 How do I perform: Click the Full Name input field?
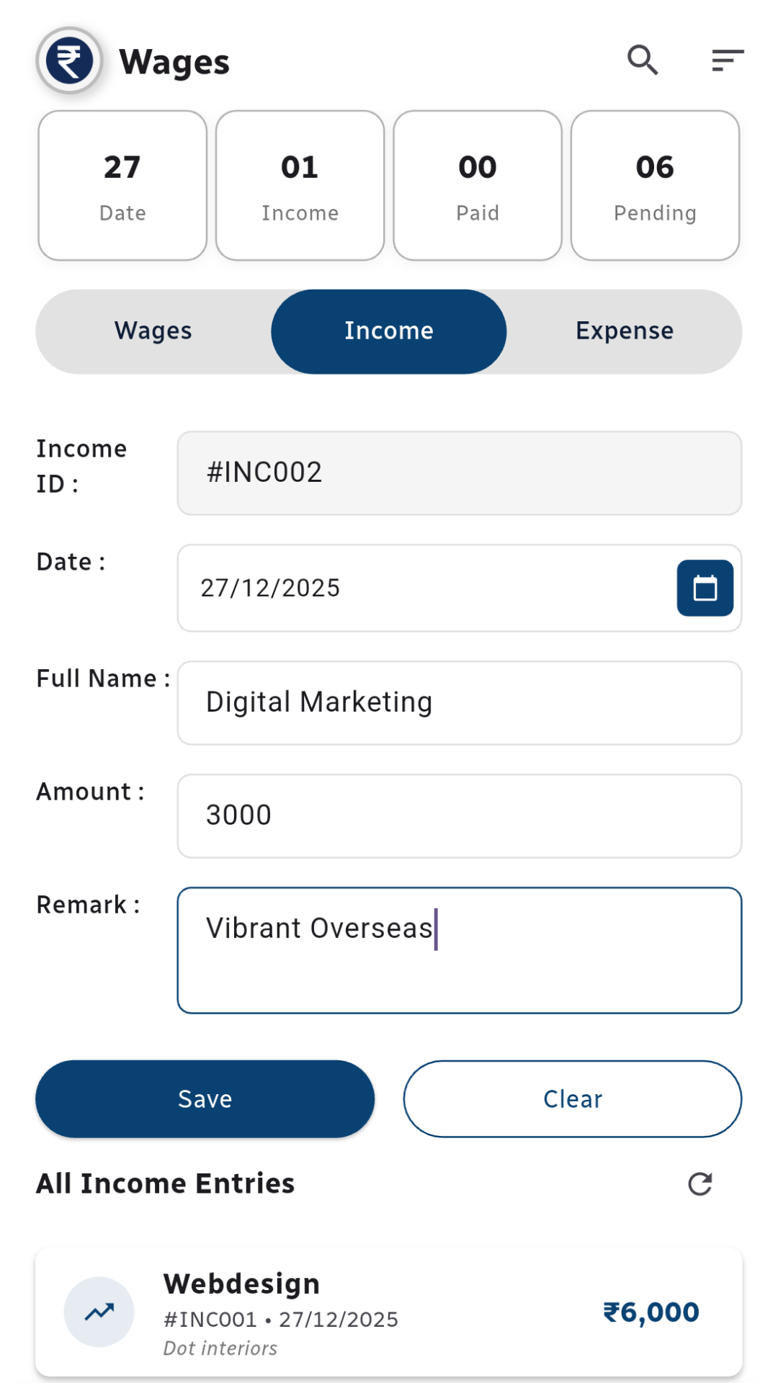(459, 702)
